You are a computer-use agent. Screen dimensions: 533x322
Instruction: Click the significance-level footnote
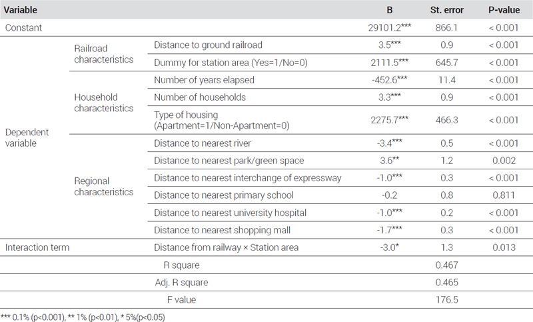(x=83, y=317)
